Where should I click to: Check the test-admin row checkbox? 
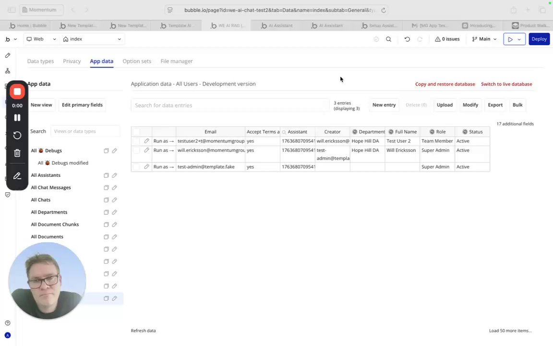(136, 167)
